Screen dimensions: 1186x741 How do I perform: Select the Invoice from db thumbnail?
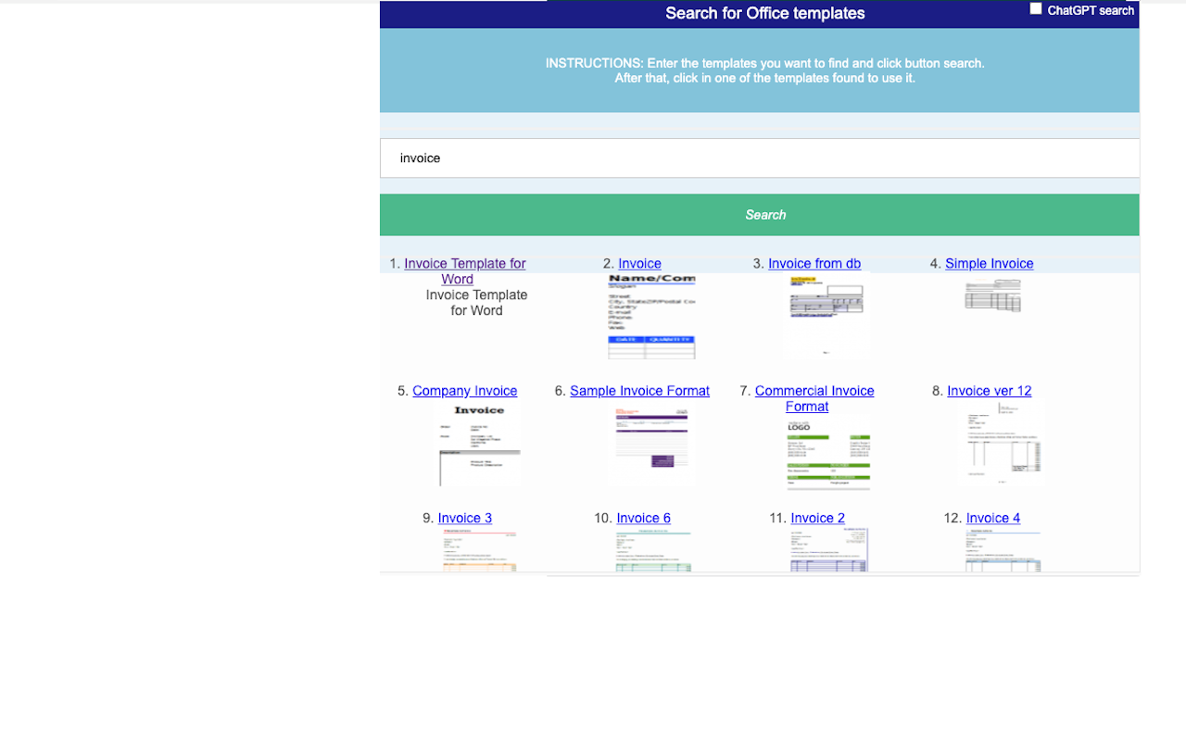click(826, 316)
